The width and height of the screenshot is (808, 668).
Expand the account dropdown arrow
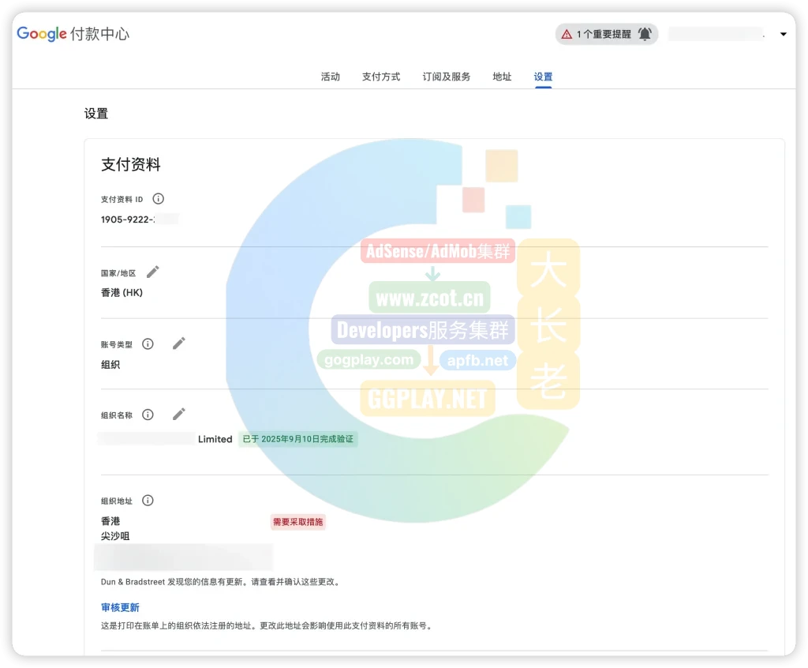tap(784, 34)
